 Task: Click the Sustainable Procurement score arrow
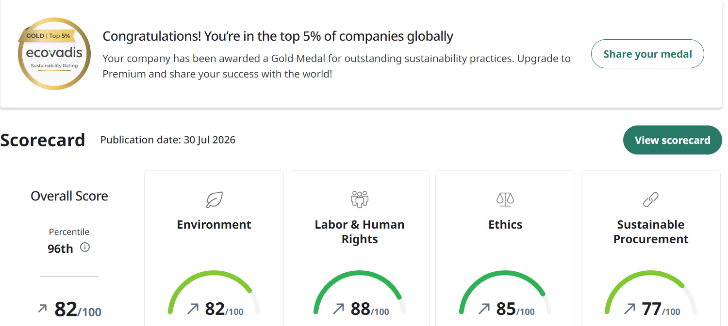630,309
